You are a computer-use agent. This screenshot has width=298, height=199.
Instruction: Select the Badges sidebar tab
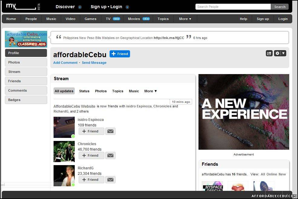(x=26, y=100)
